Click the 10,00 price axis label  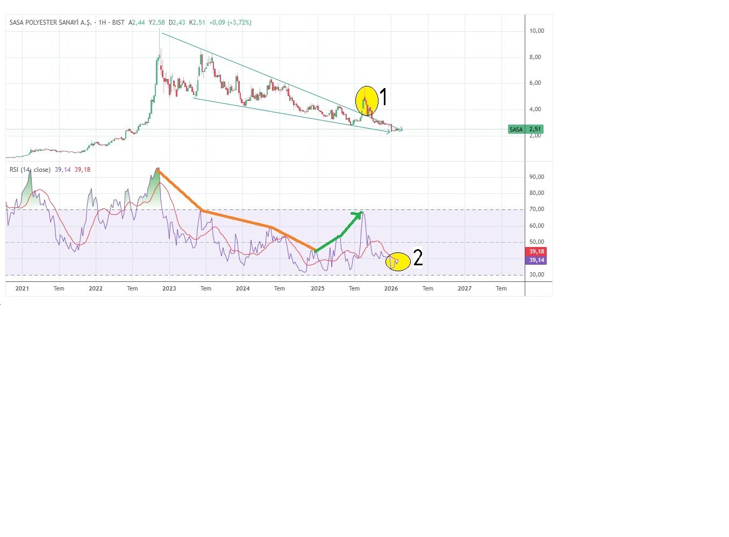(537, 31)
